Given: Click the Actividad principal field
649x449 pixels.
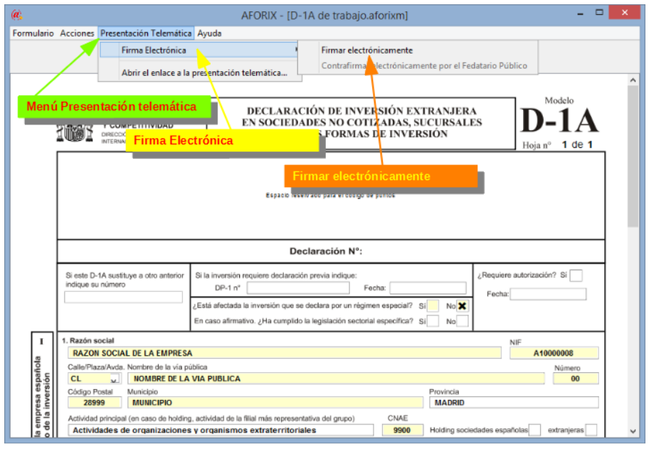Looking at the screenshot, I should click(221, 430).
